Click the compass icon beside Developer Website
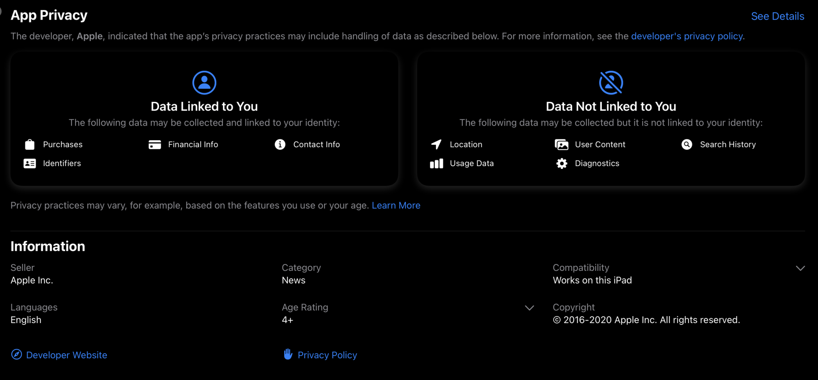 click(16, 354)
